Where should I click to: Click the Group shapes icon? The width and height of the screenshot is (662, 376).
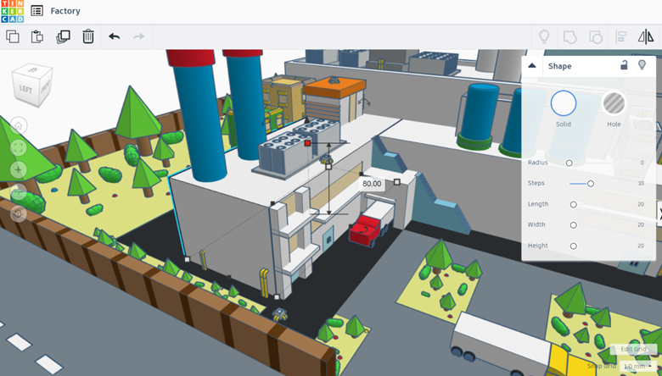pos(570,37)
